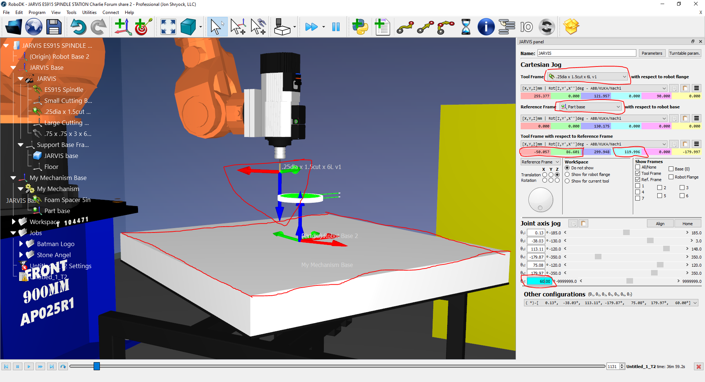This screenshot has height=382, width=705.
Task: Enable the Robot Flange frame checkbox
Action: coord(671,177)
